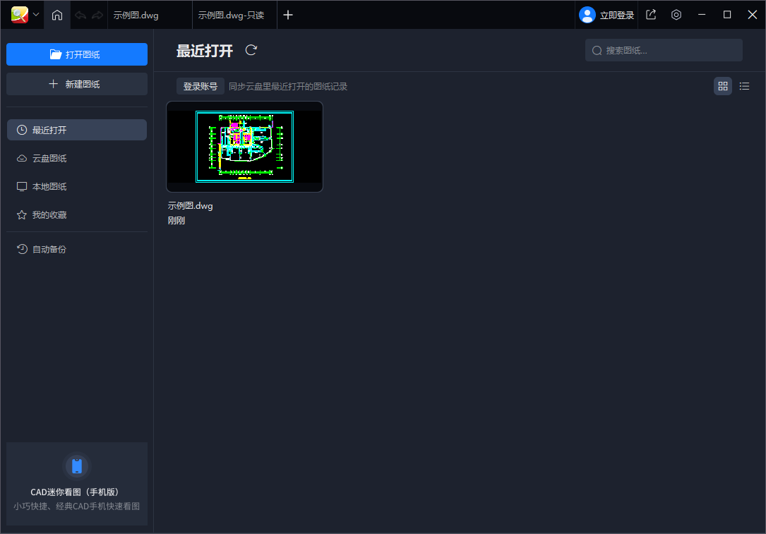
Task: Open the 云盘图纸 sidebar section
Action: [49, 158]
